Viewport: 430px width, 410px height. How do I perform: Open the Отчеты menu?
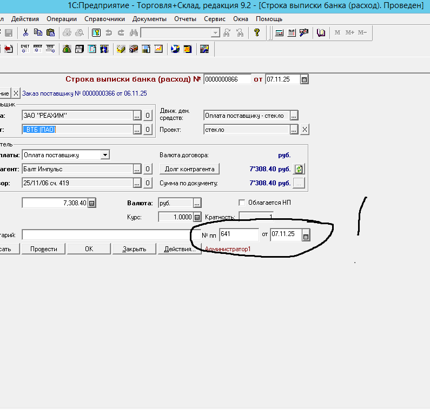[185, 19]
